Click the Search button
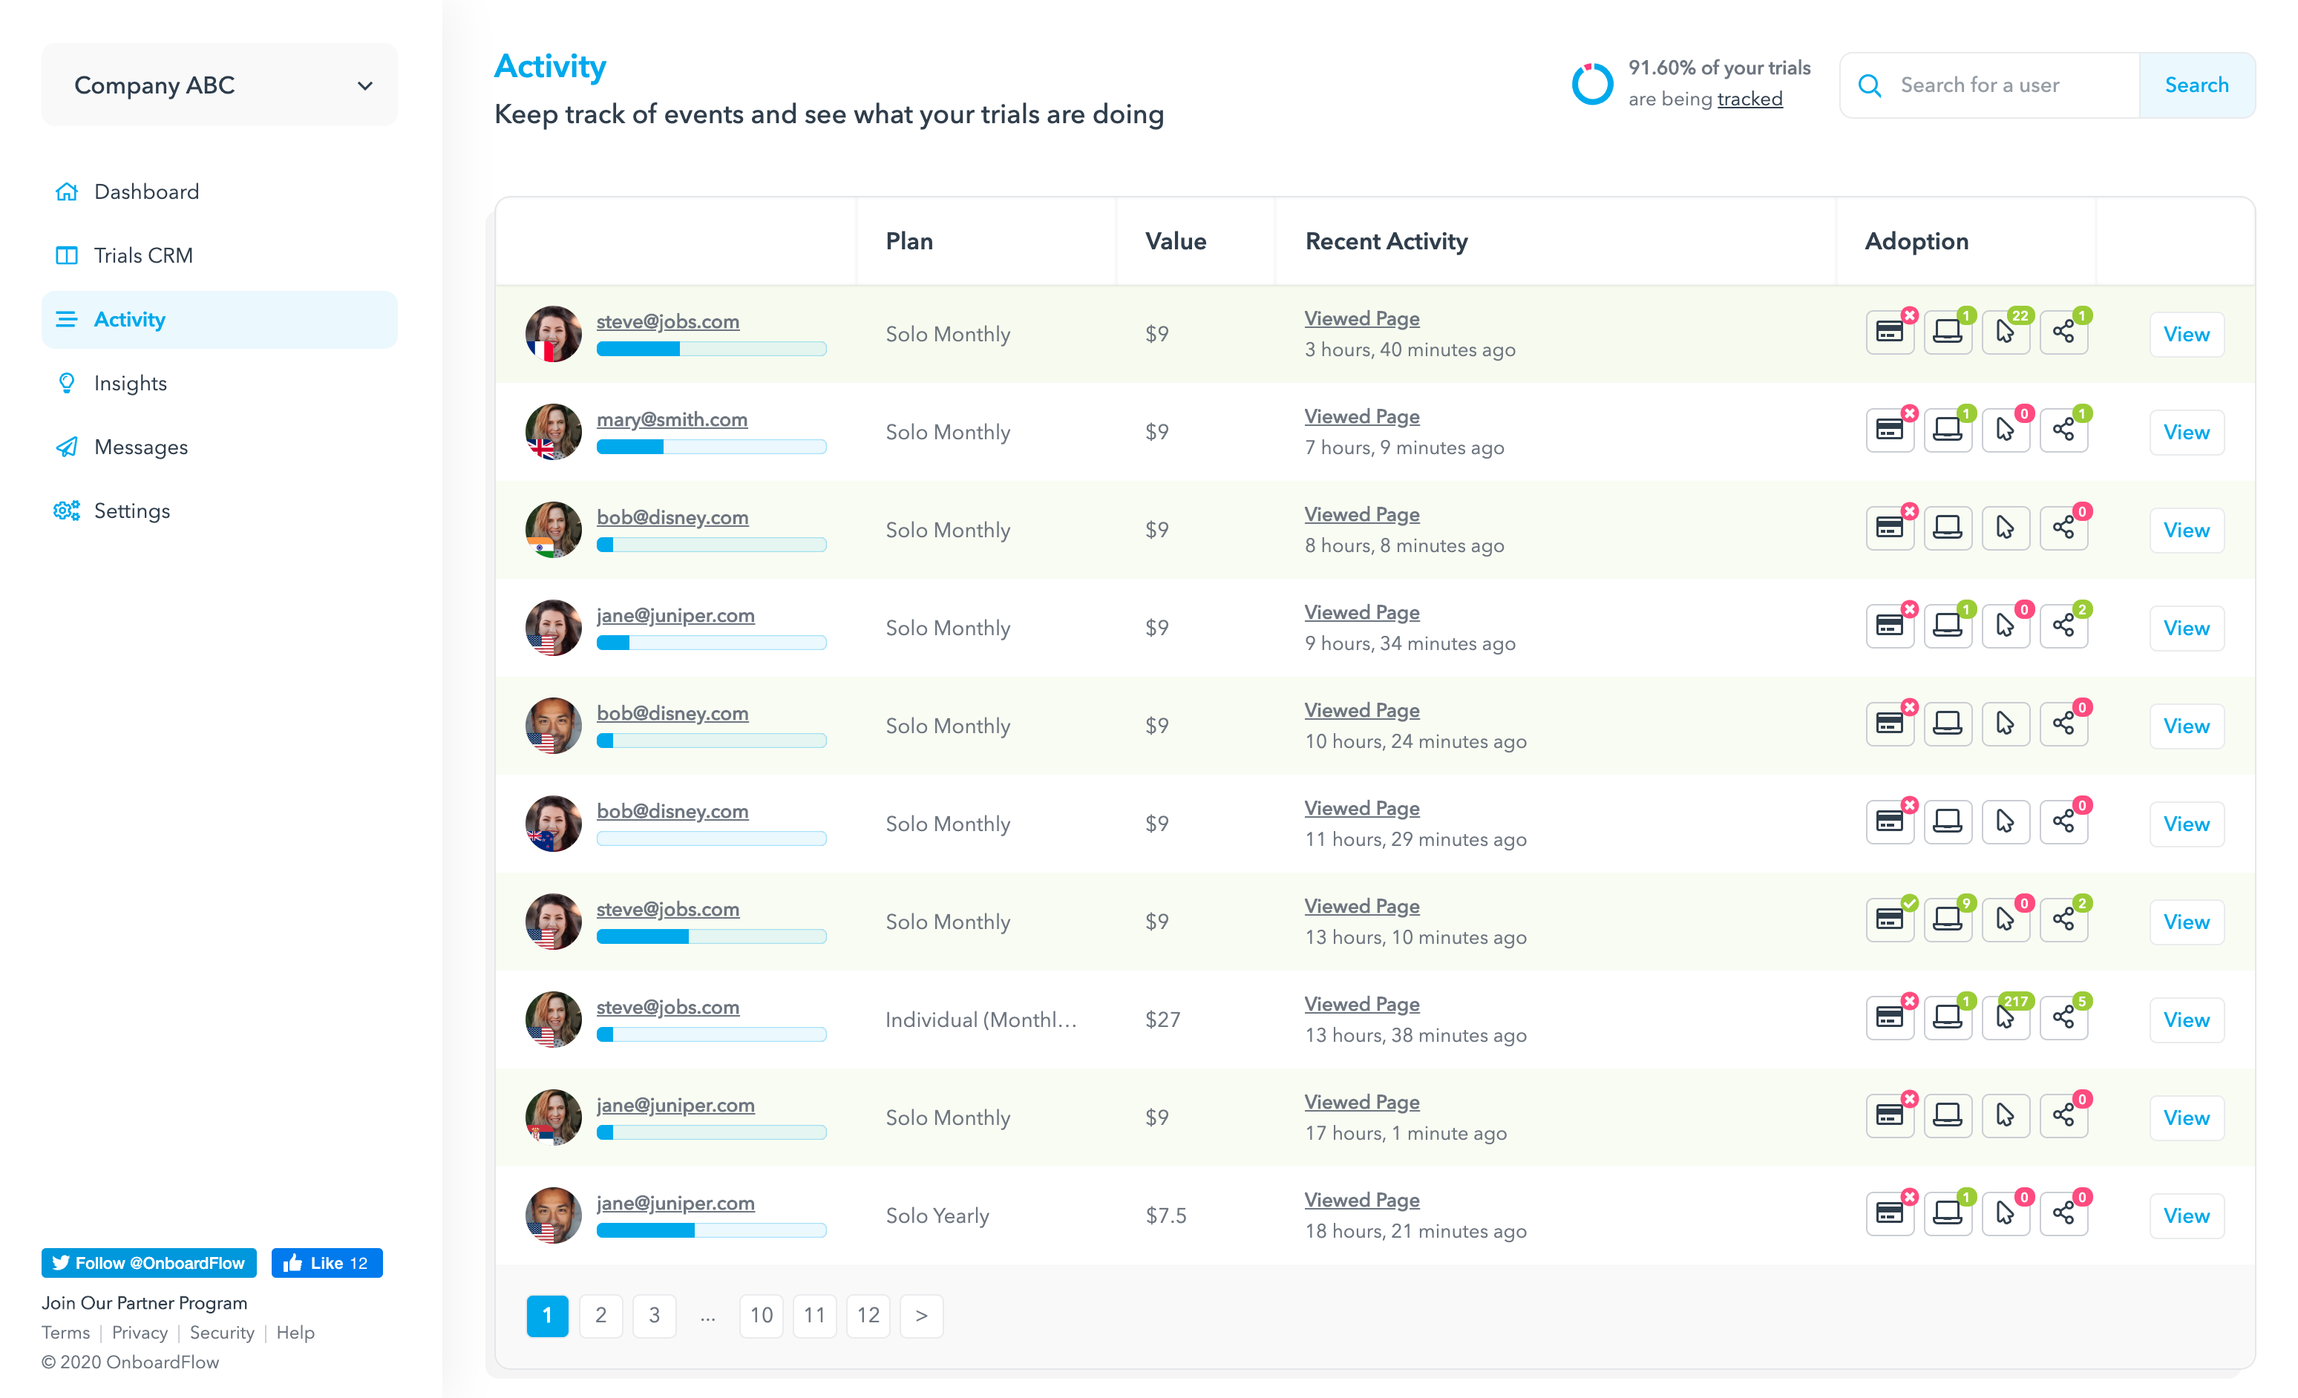This screenshot has width=2298, height=1398. [x=2196, y=85]
